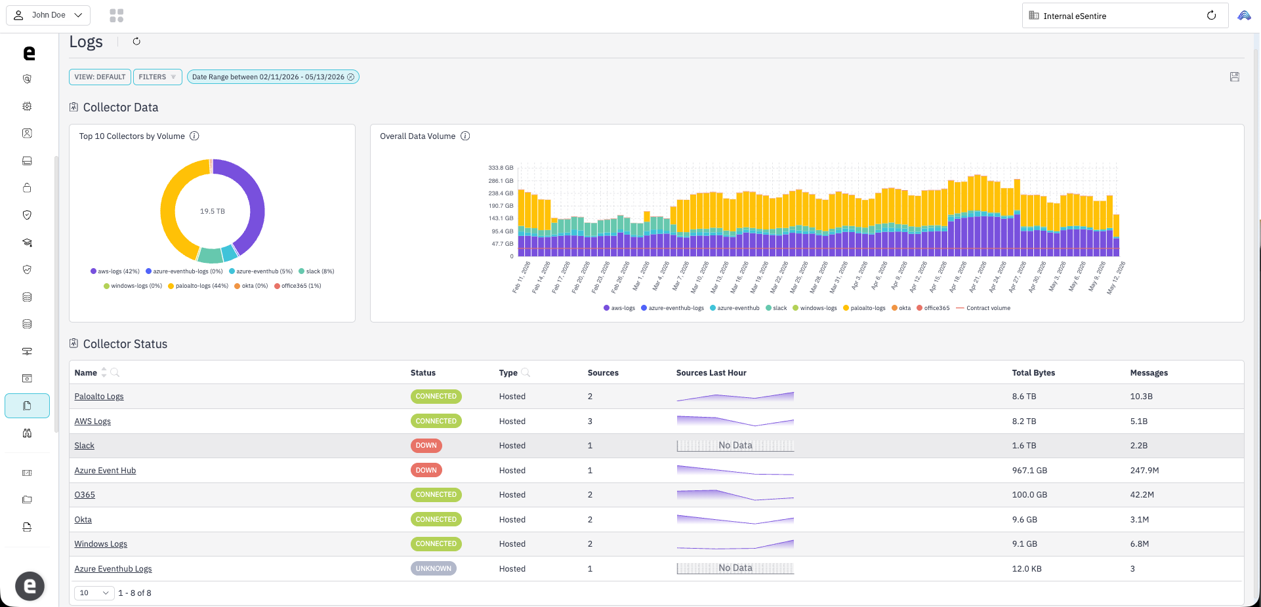Viewport: 1261px width, 607px height.
Task: Toggle windows-logs series in bar chart legend
Action: (815, 308)
